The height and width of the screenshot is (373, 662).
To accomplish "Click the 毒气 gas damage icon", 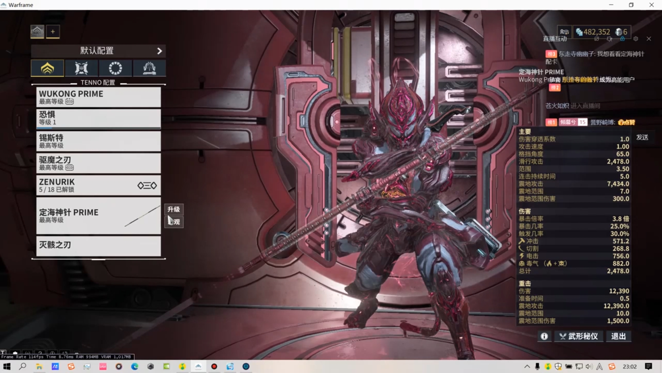I will point(522,264).
